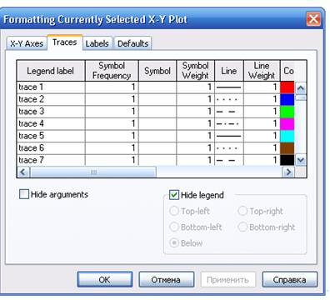Screen dimensions: 330x300
Task: Open the Defaults tab
Action: [x=132, y=43]
